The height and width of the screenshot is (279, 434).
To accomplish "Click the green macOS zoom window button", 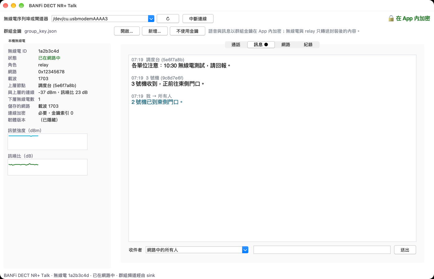I will [x=21, y=6].
